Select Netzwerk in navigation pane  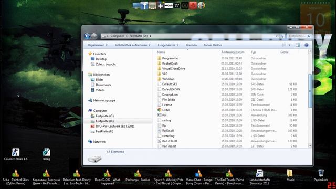pos(99,142)
